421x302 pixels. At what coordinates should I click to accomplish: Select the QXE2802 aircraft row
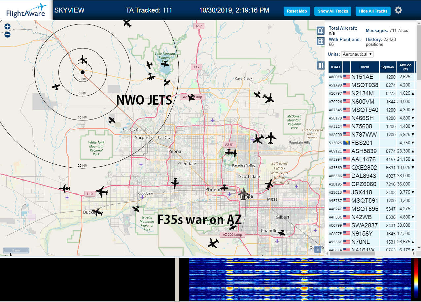pyautogui.click(x=372, y=167)
